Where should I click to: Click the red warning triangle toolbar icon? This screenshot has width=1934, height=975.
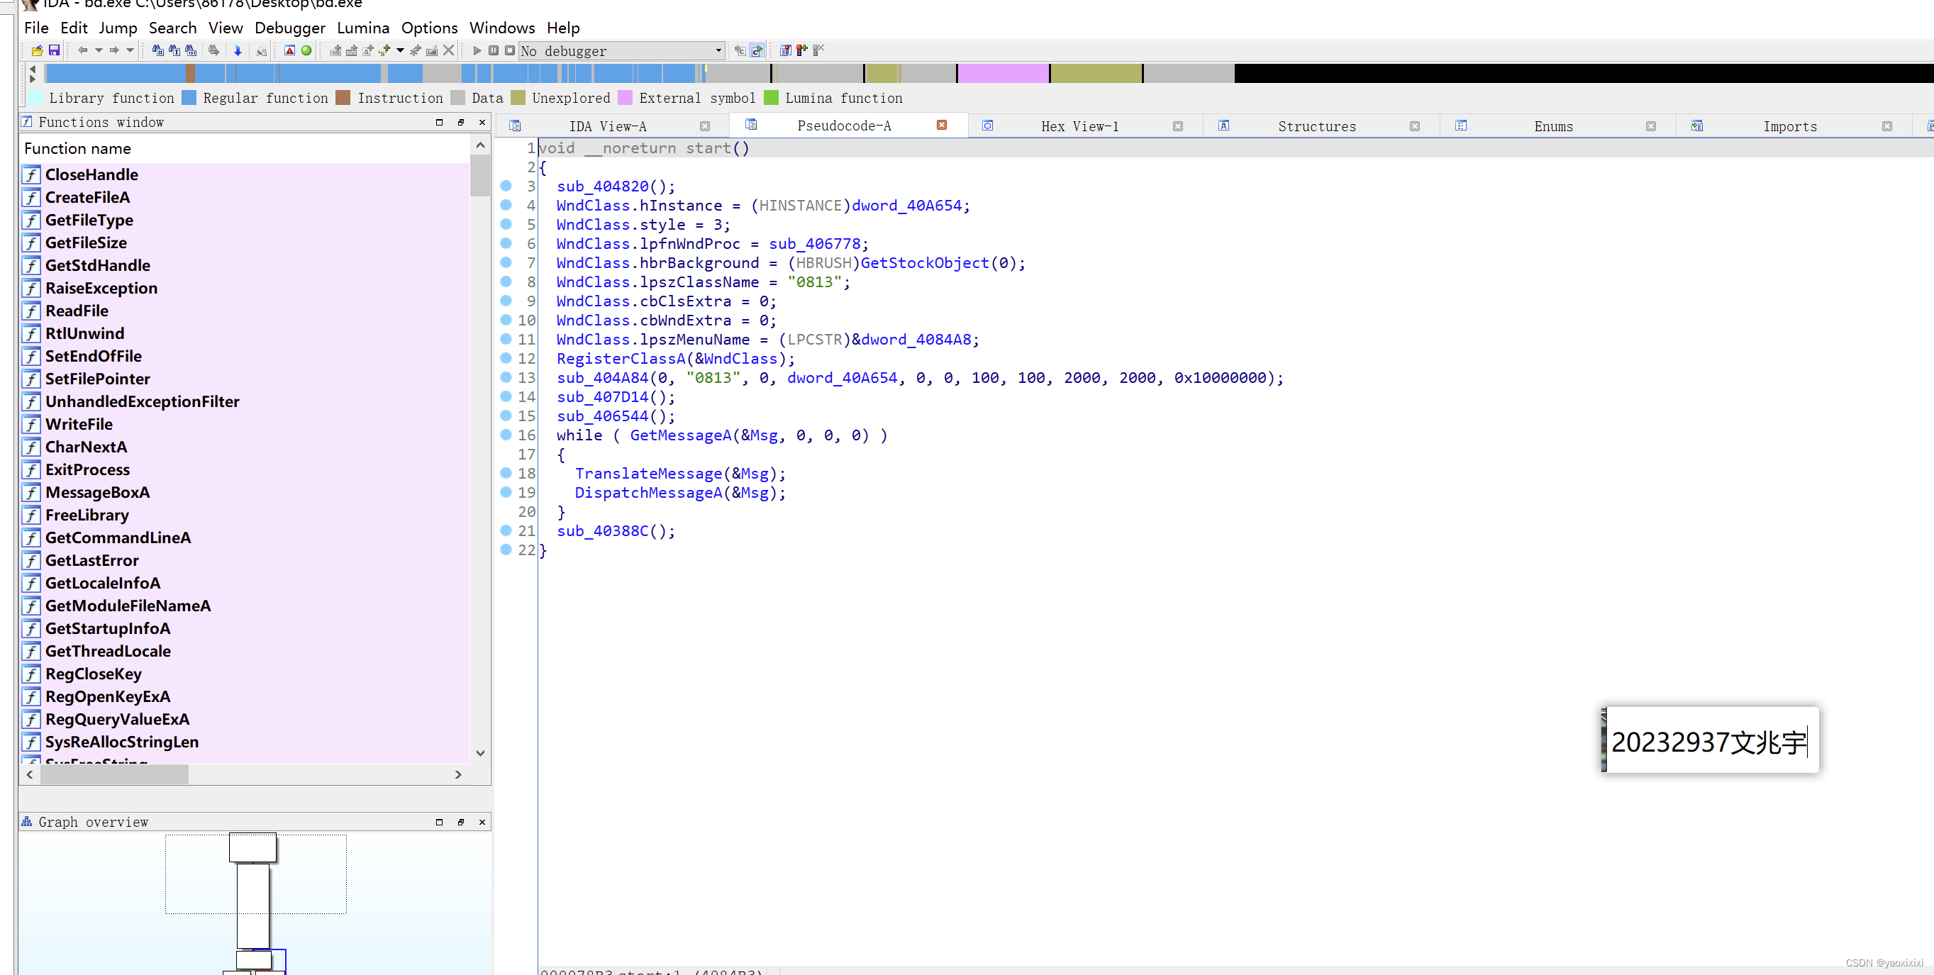tap(289, 50)
